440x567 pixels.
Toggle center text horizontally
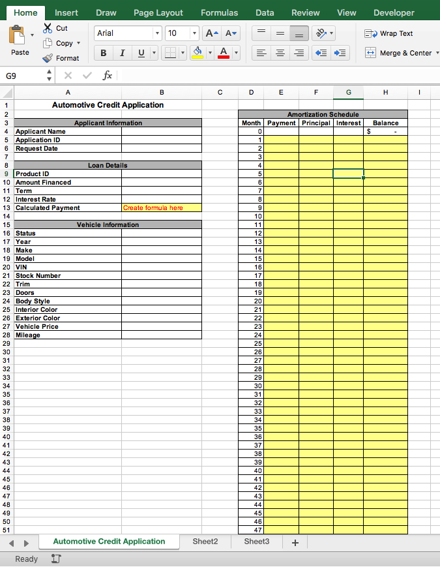[280, 53]
